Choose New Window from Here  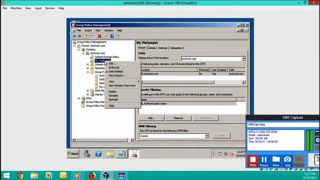click(122, 85)
